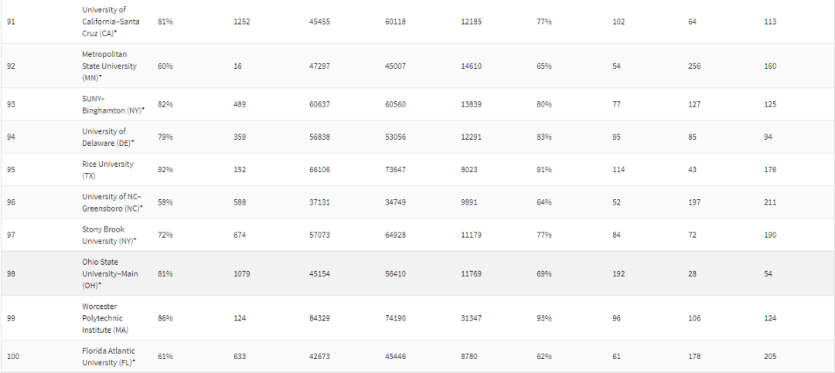Click the 256 value for Metropolitan State
Viewport: 835px width, 373px height.
(x=694, y=66)
